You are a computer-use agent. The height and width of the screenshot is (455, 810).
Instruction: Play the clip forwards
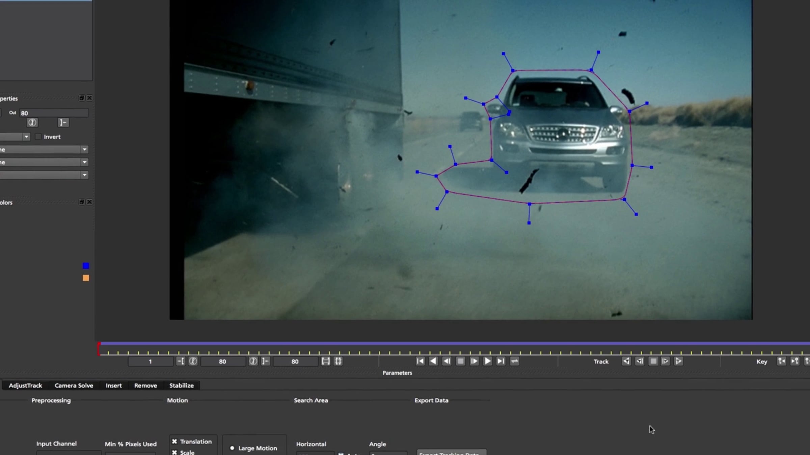click(487, 361)
